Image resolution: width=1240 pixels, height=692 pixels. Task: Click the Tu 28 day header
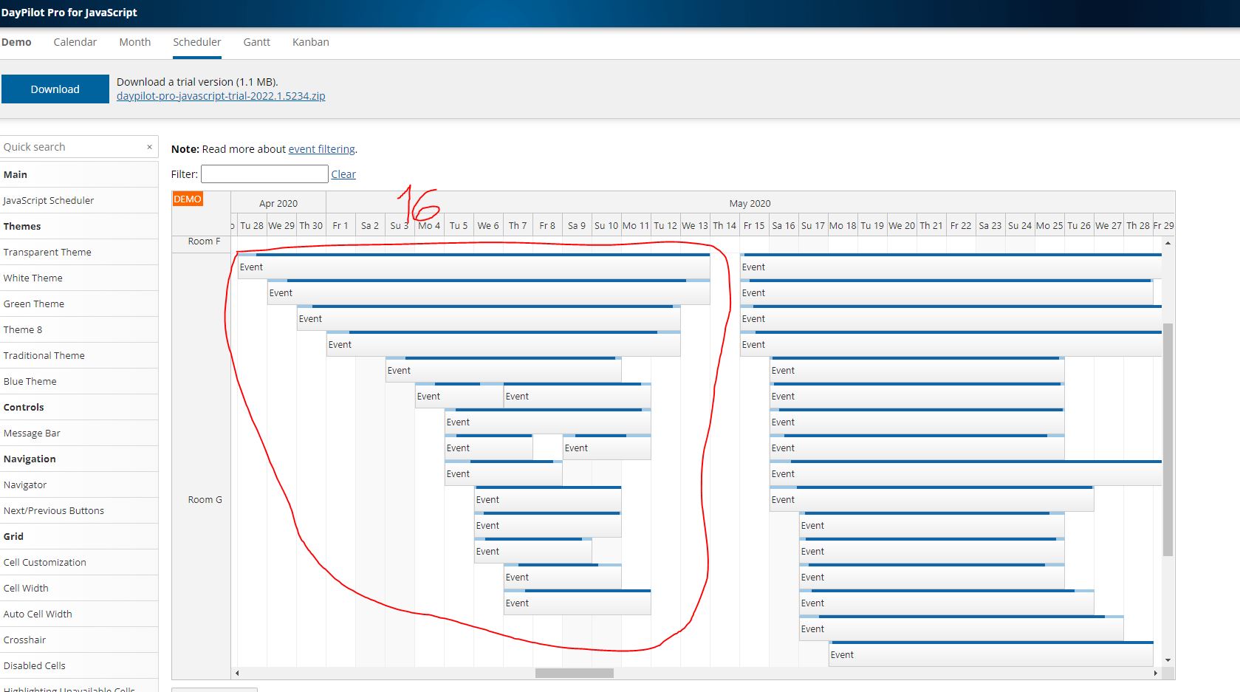252,226
